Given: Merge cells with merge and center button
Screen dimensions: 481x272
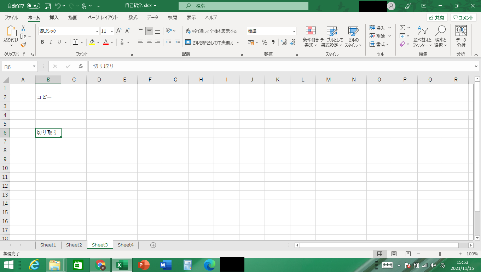Looking at the screenshot, I should tap(209, 42).
